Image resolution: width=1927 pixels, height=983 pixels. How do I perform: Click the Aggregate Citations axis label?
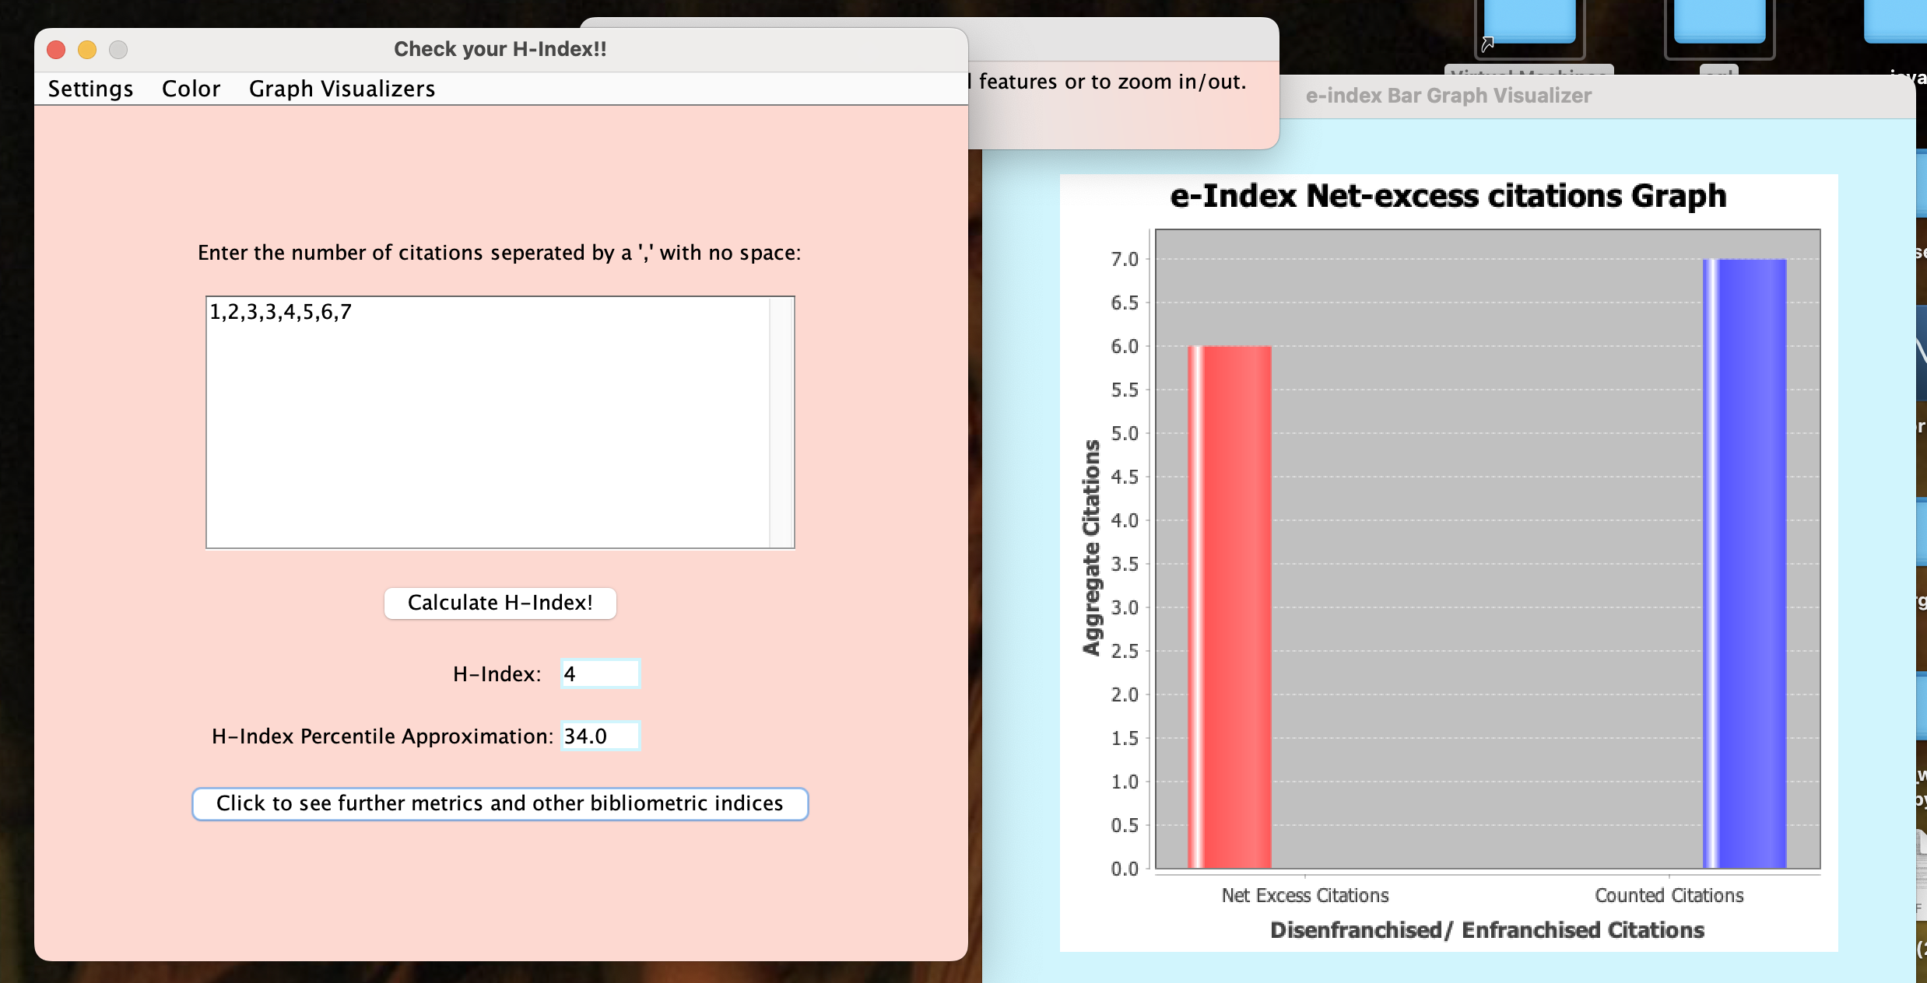click(1092, 547)
